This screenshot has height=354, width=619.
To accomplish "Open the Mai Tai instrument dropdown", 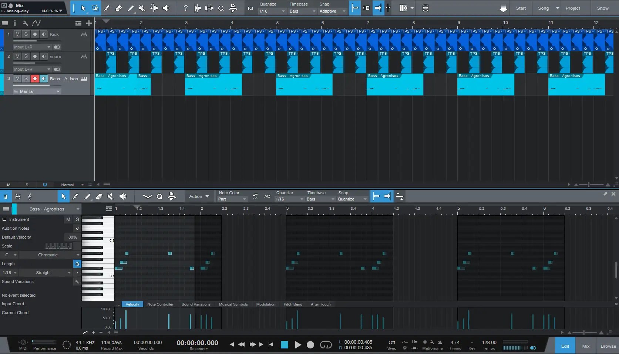I will (37, 91).
